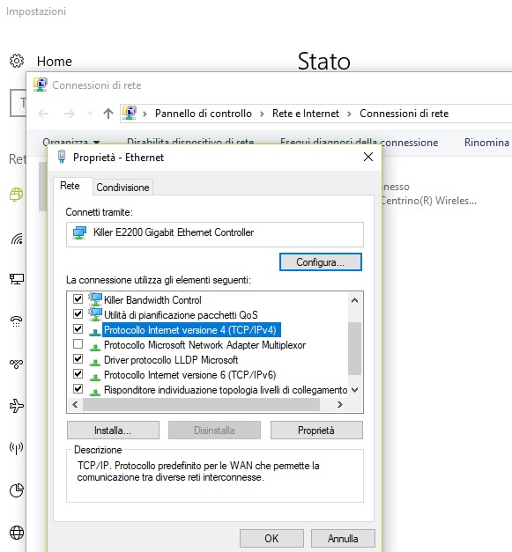Click the address bar network folder icon
This screenshot has width=512, height=552.
[x=130, y=113]
